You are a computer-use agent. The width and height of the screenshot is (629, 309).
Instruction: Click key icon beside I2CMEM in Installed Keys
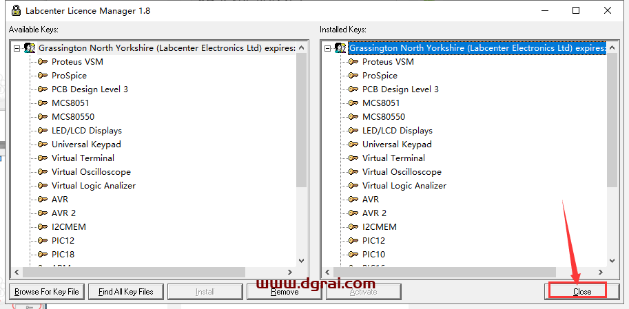[x=353, y=227]
